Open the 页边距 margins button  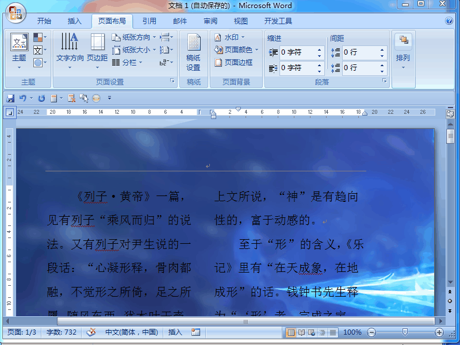pyautogui.click(x=97, y=51)
